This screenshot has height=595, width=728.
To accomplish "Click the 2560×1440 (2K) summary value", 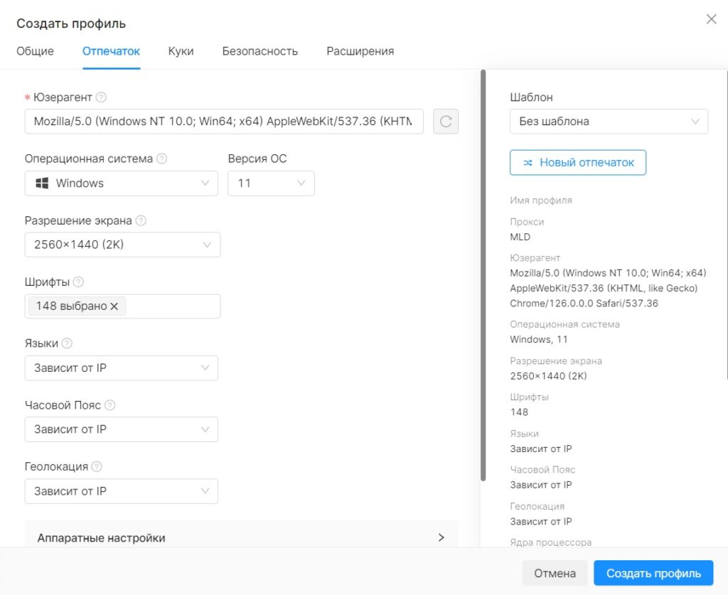I will [x=548, y=376].
